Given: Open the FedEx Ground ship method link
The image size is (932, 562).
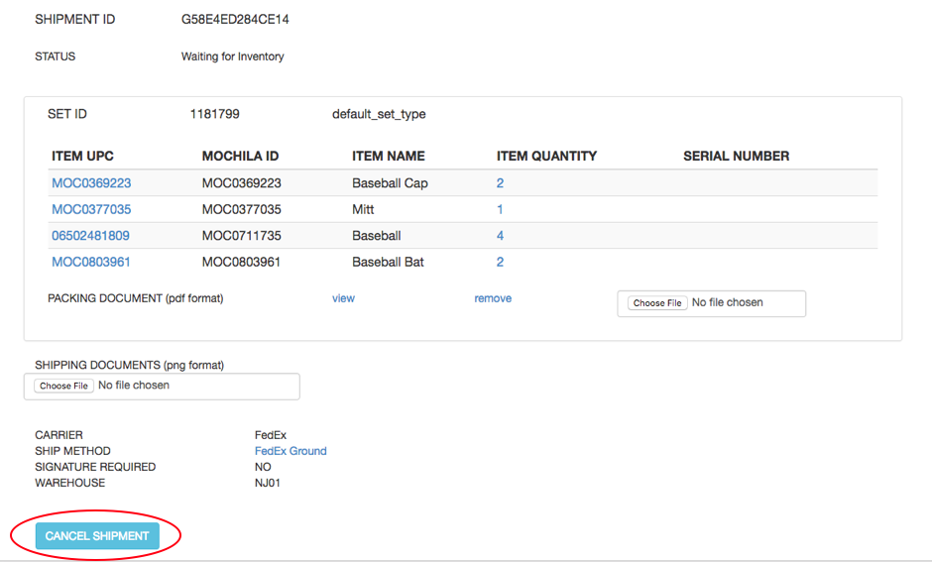Looking at the screenshot, I should tap(291, 451).
